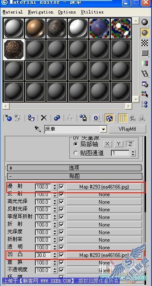The width and height of the screenshot is (152, 286).
Task: Toggle the checkered Background icon
Action: [x=145, y=43]
